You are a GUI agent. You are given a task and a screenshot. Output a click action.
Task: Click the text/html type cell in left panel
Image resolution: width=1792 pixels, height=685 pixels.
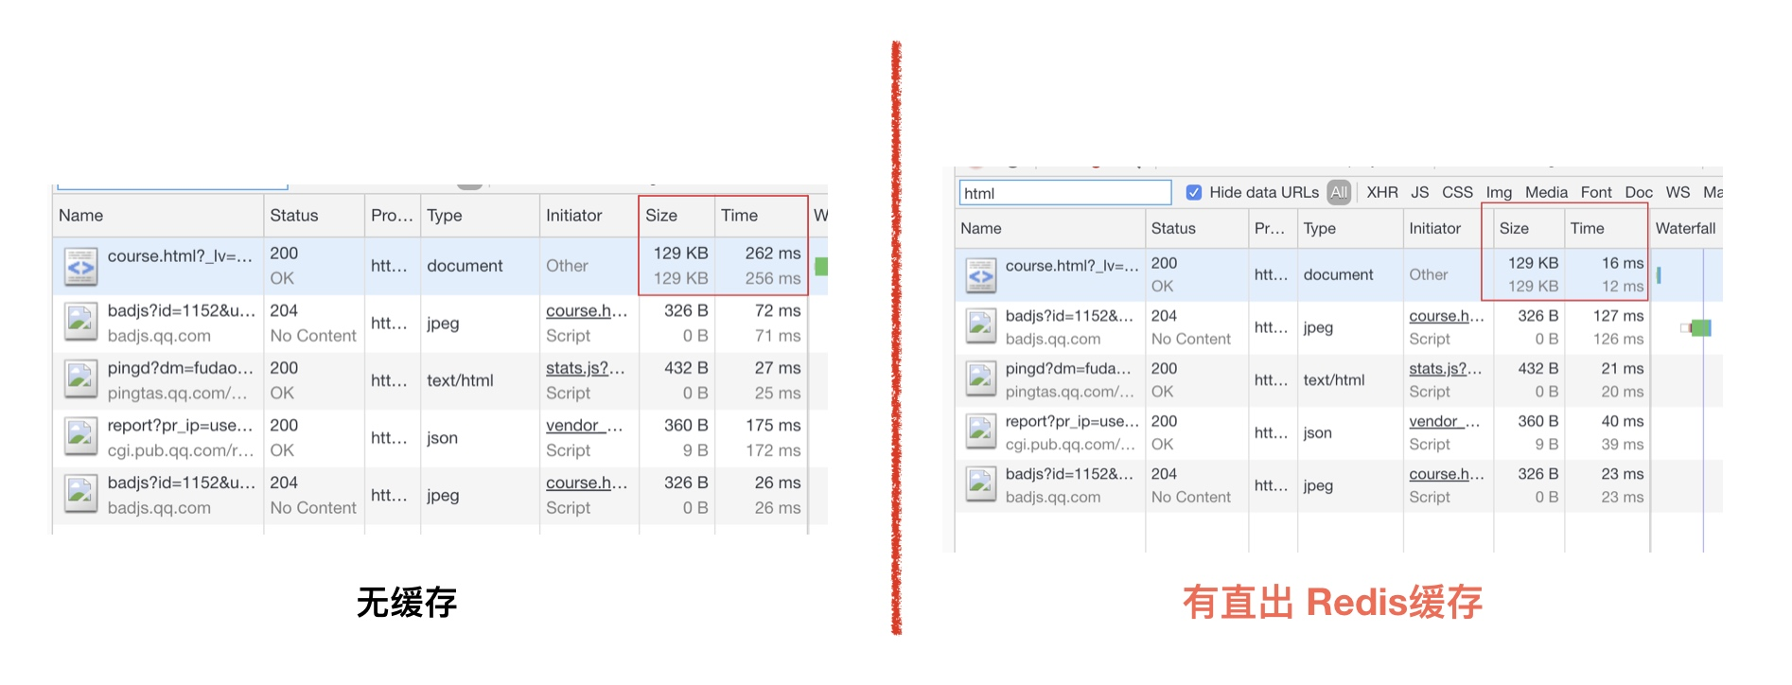coord(460,380)
